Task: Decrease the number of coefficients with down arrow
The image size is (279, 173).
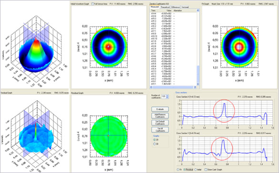Action: tap(167, 97)
